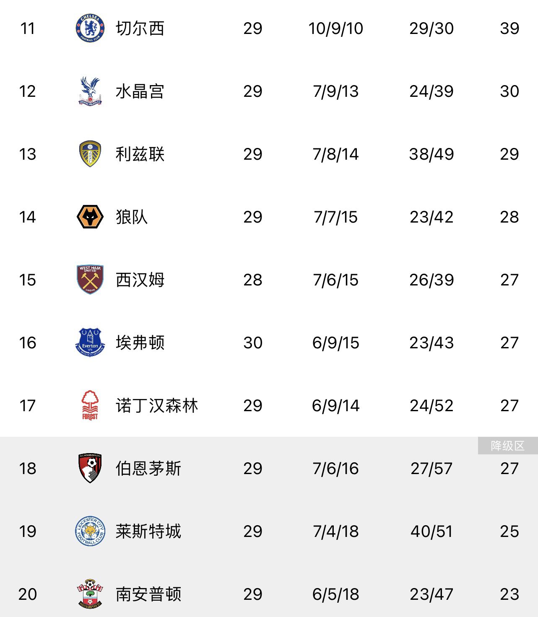
Task: Click the Wolves wolf-head logo
Action: (x=90, y=217)
